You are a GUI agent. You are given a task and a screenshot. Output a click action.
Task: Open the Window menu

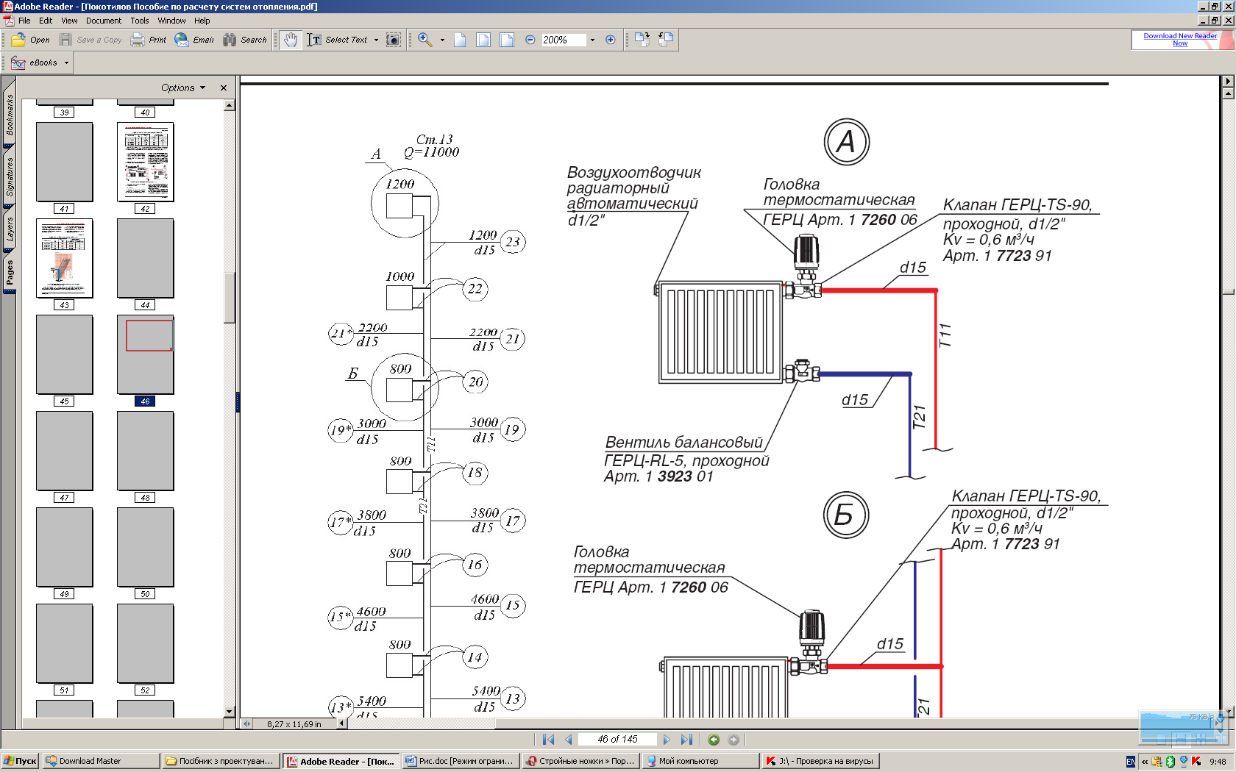pos(171,21)
